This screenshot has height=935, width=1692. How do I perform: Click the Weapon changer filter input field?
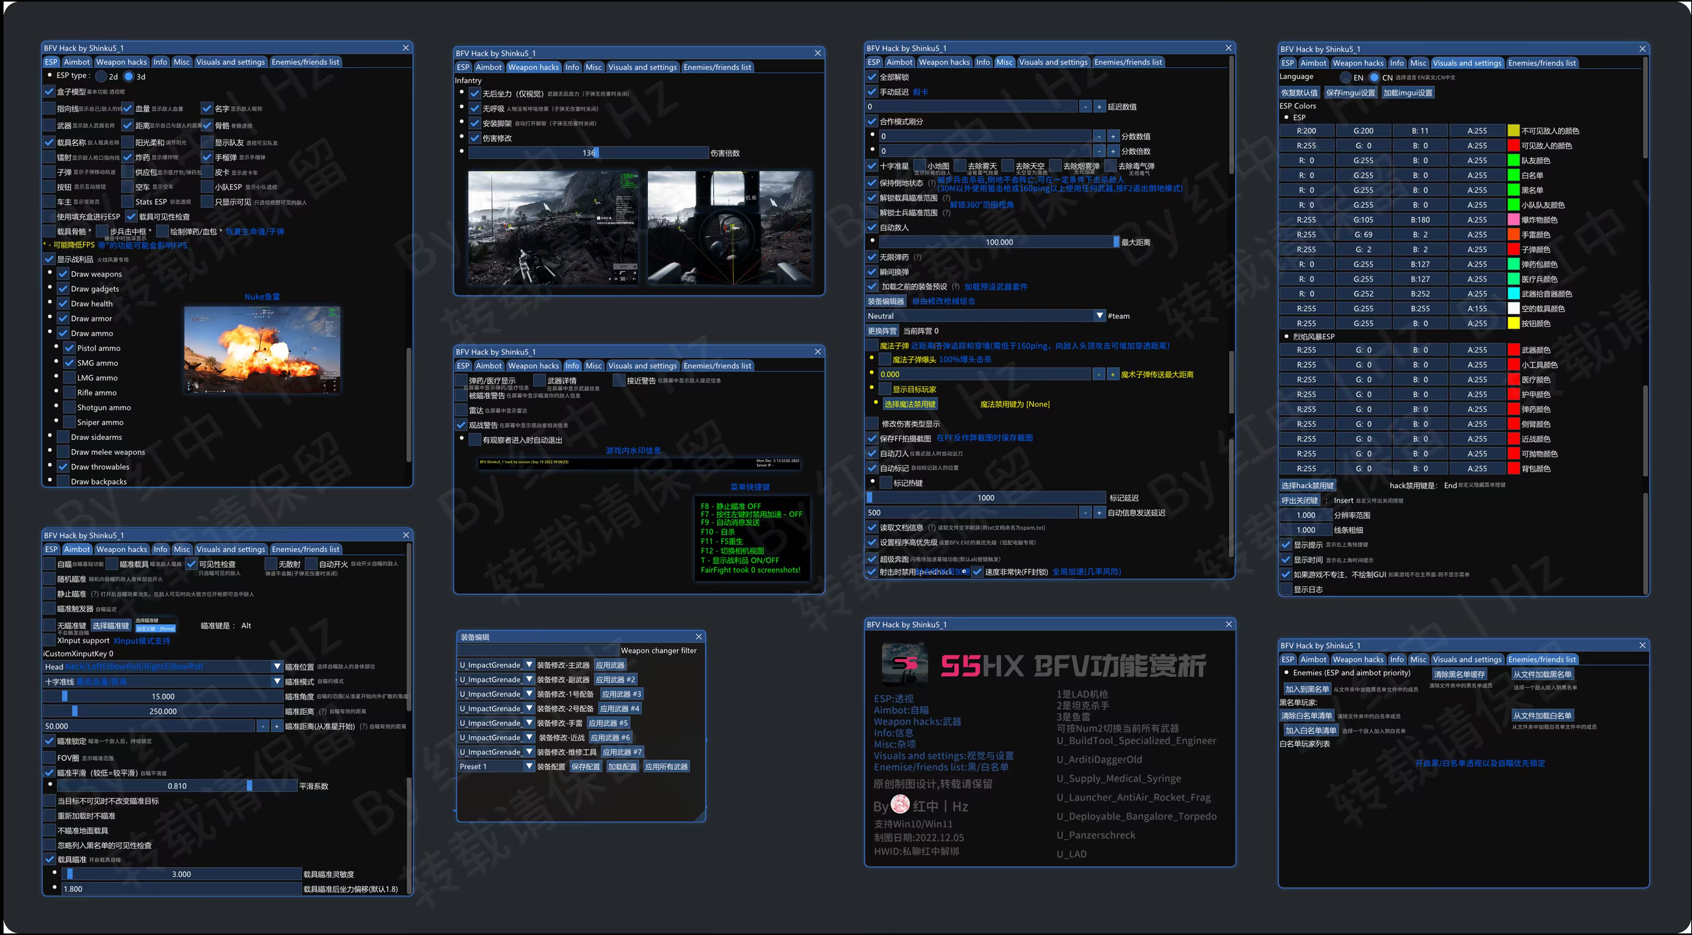(538, 650)
